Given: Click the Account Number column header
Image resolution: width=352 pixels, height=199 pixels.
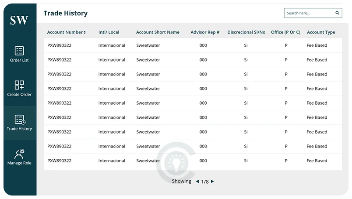Looking at the screenshot, I should (65, 32).
